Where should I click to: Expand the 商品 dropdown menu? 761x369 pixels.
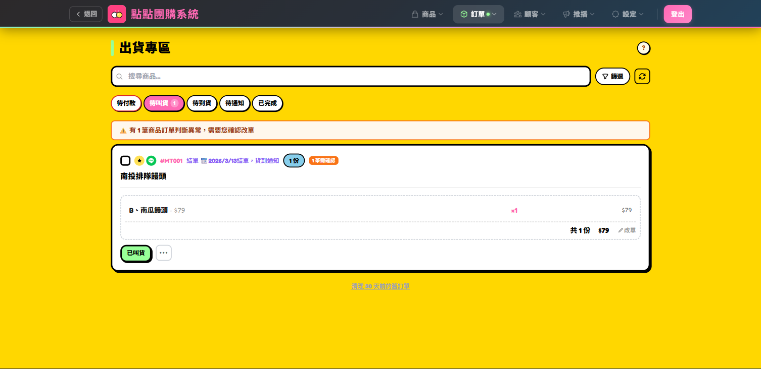coord(427,14)
